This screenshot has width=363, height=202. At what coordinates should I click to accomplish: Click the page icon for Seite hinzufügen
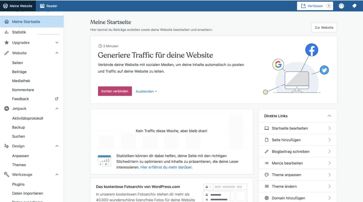point(267,140)
